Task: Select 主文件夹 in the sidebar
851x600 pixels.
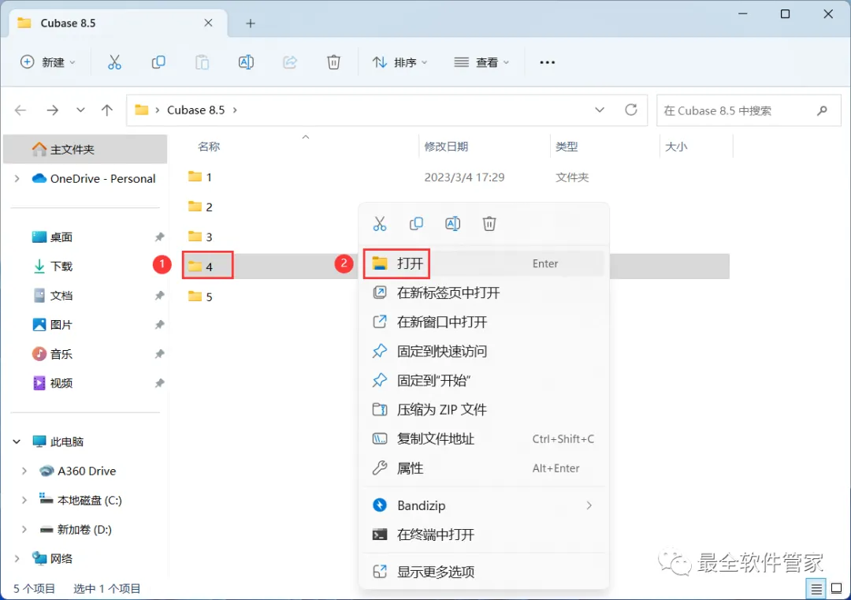Action: (85, 149)
